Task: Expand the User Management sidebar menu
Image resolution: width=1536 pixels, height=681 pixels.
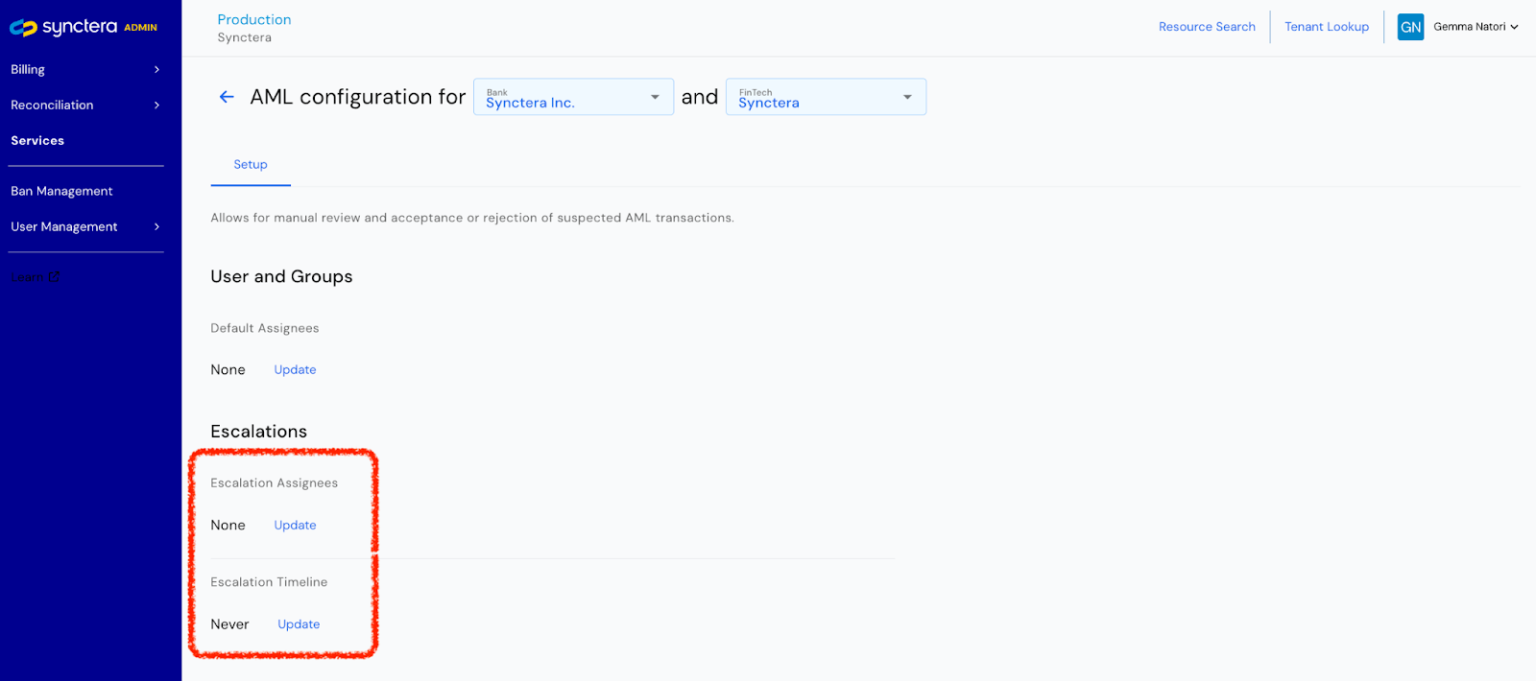Action: 84,226
